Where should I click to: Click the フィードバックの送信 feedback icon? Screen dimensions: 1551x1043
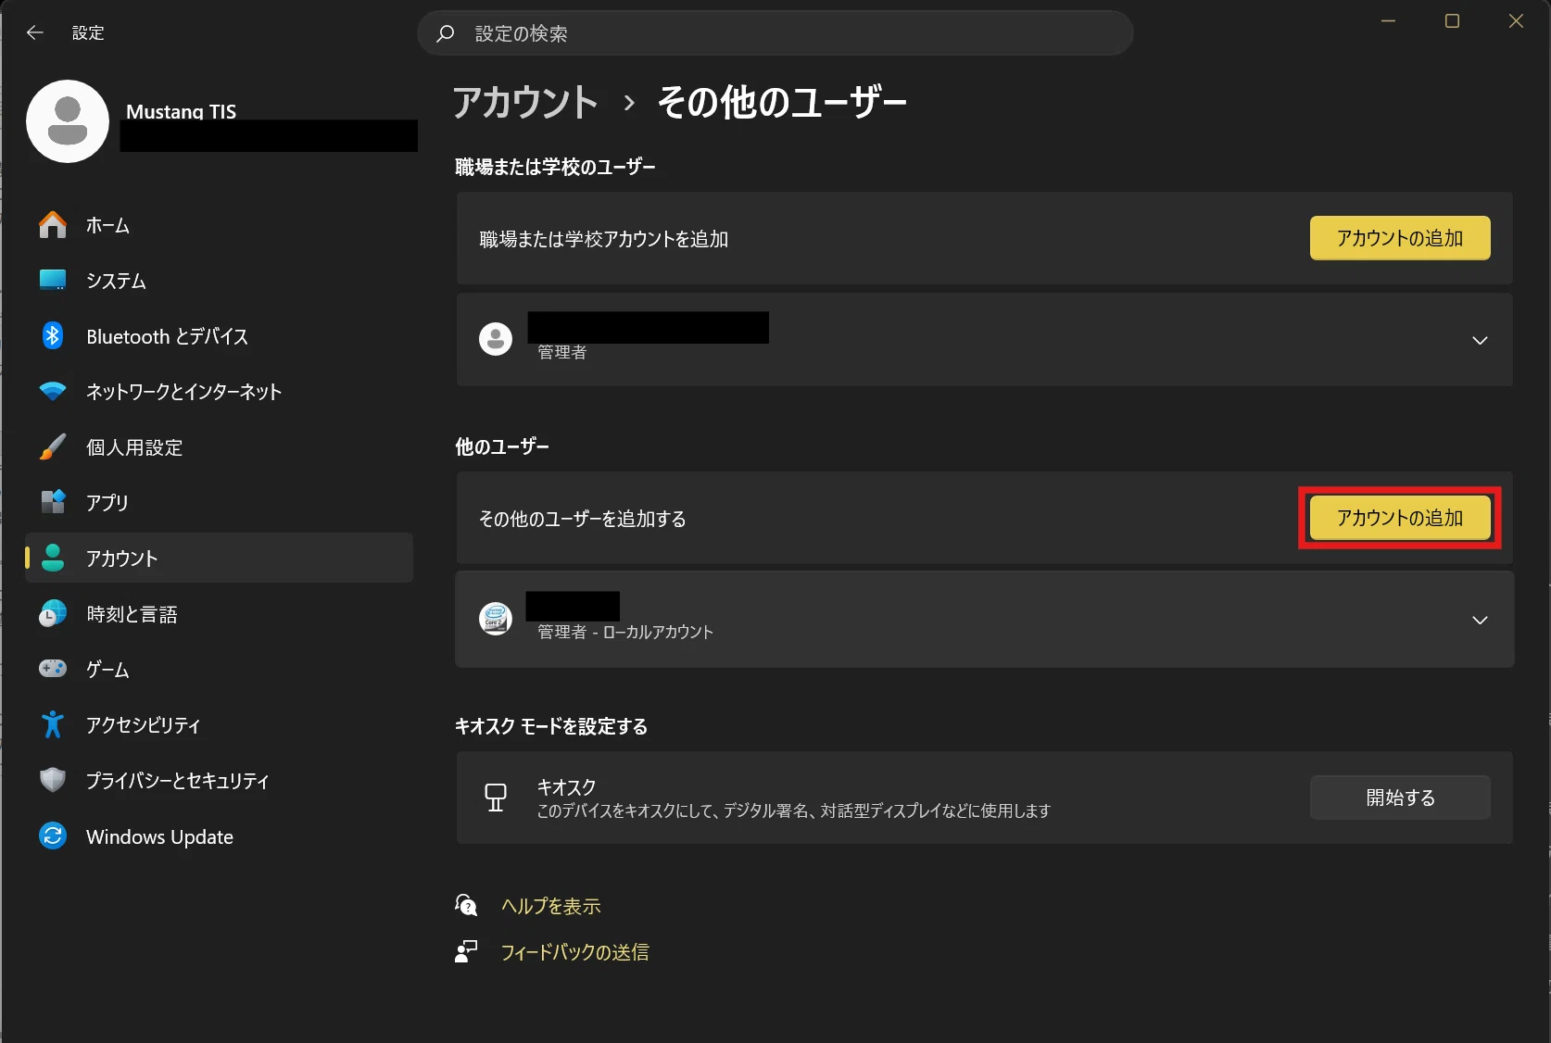coord(466,951)
